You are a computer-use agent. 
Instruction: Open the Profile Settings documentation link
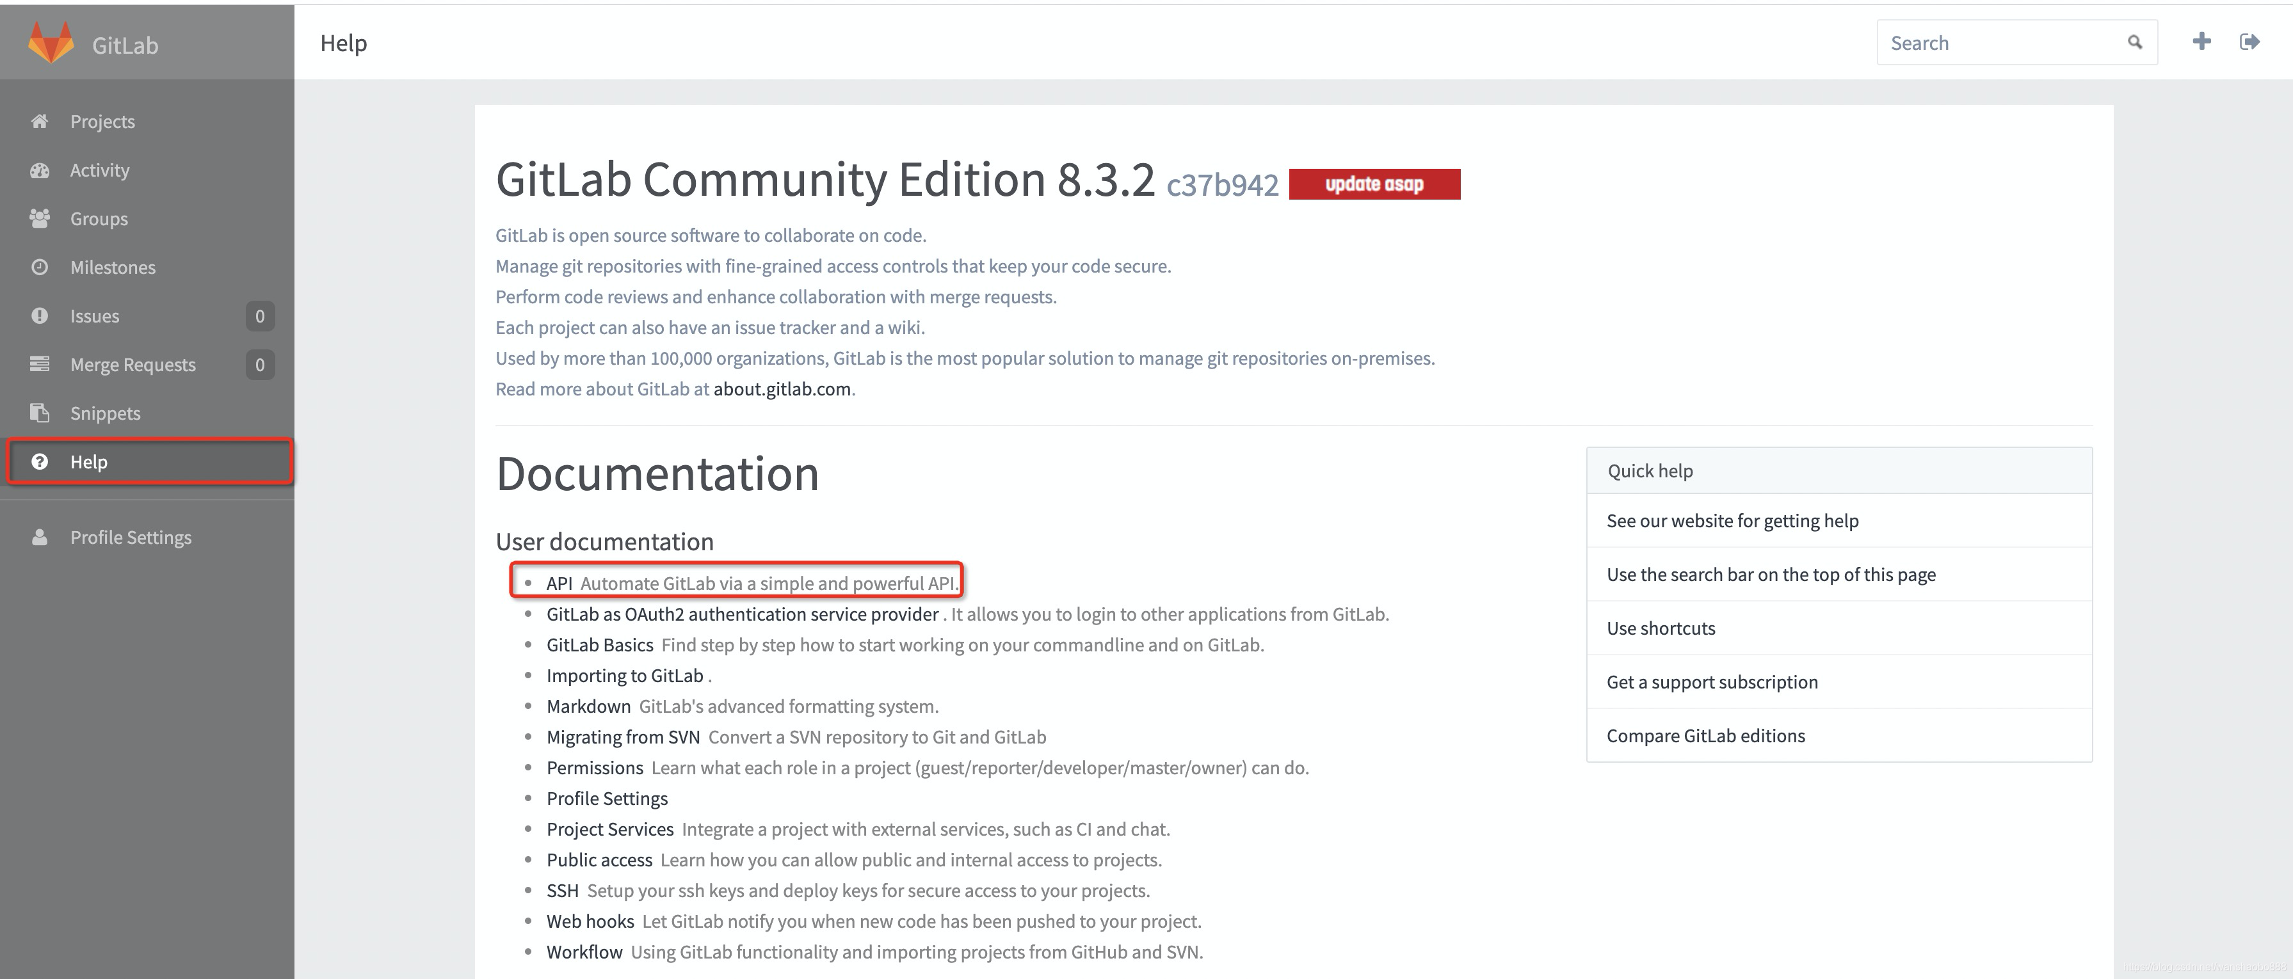click(x=607, y=799)
